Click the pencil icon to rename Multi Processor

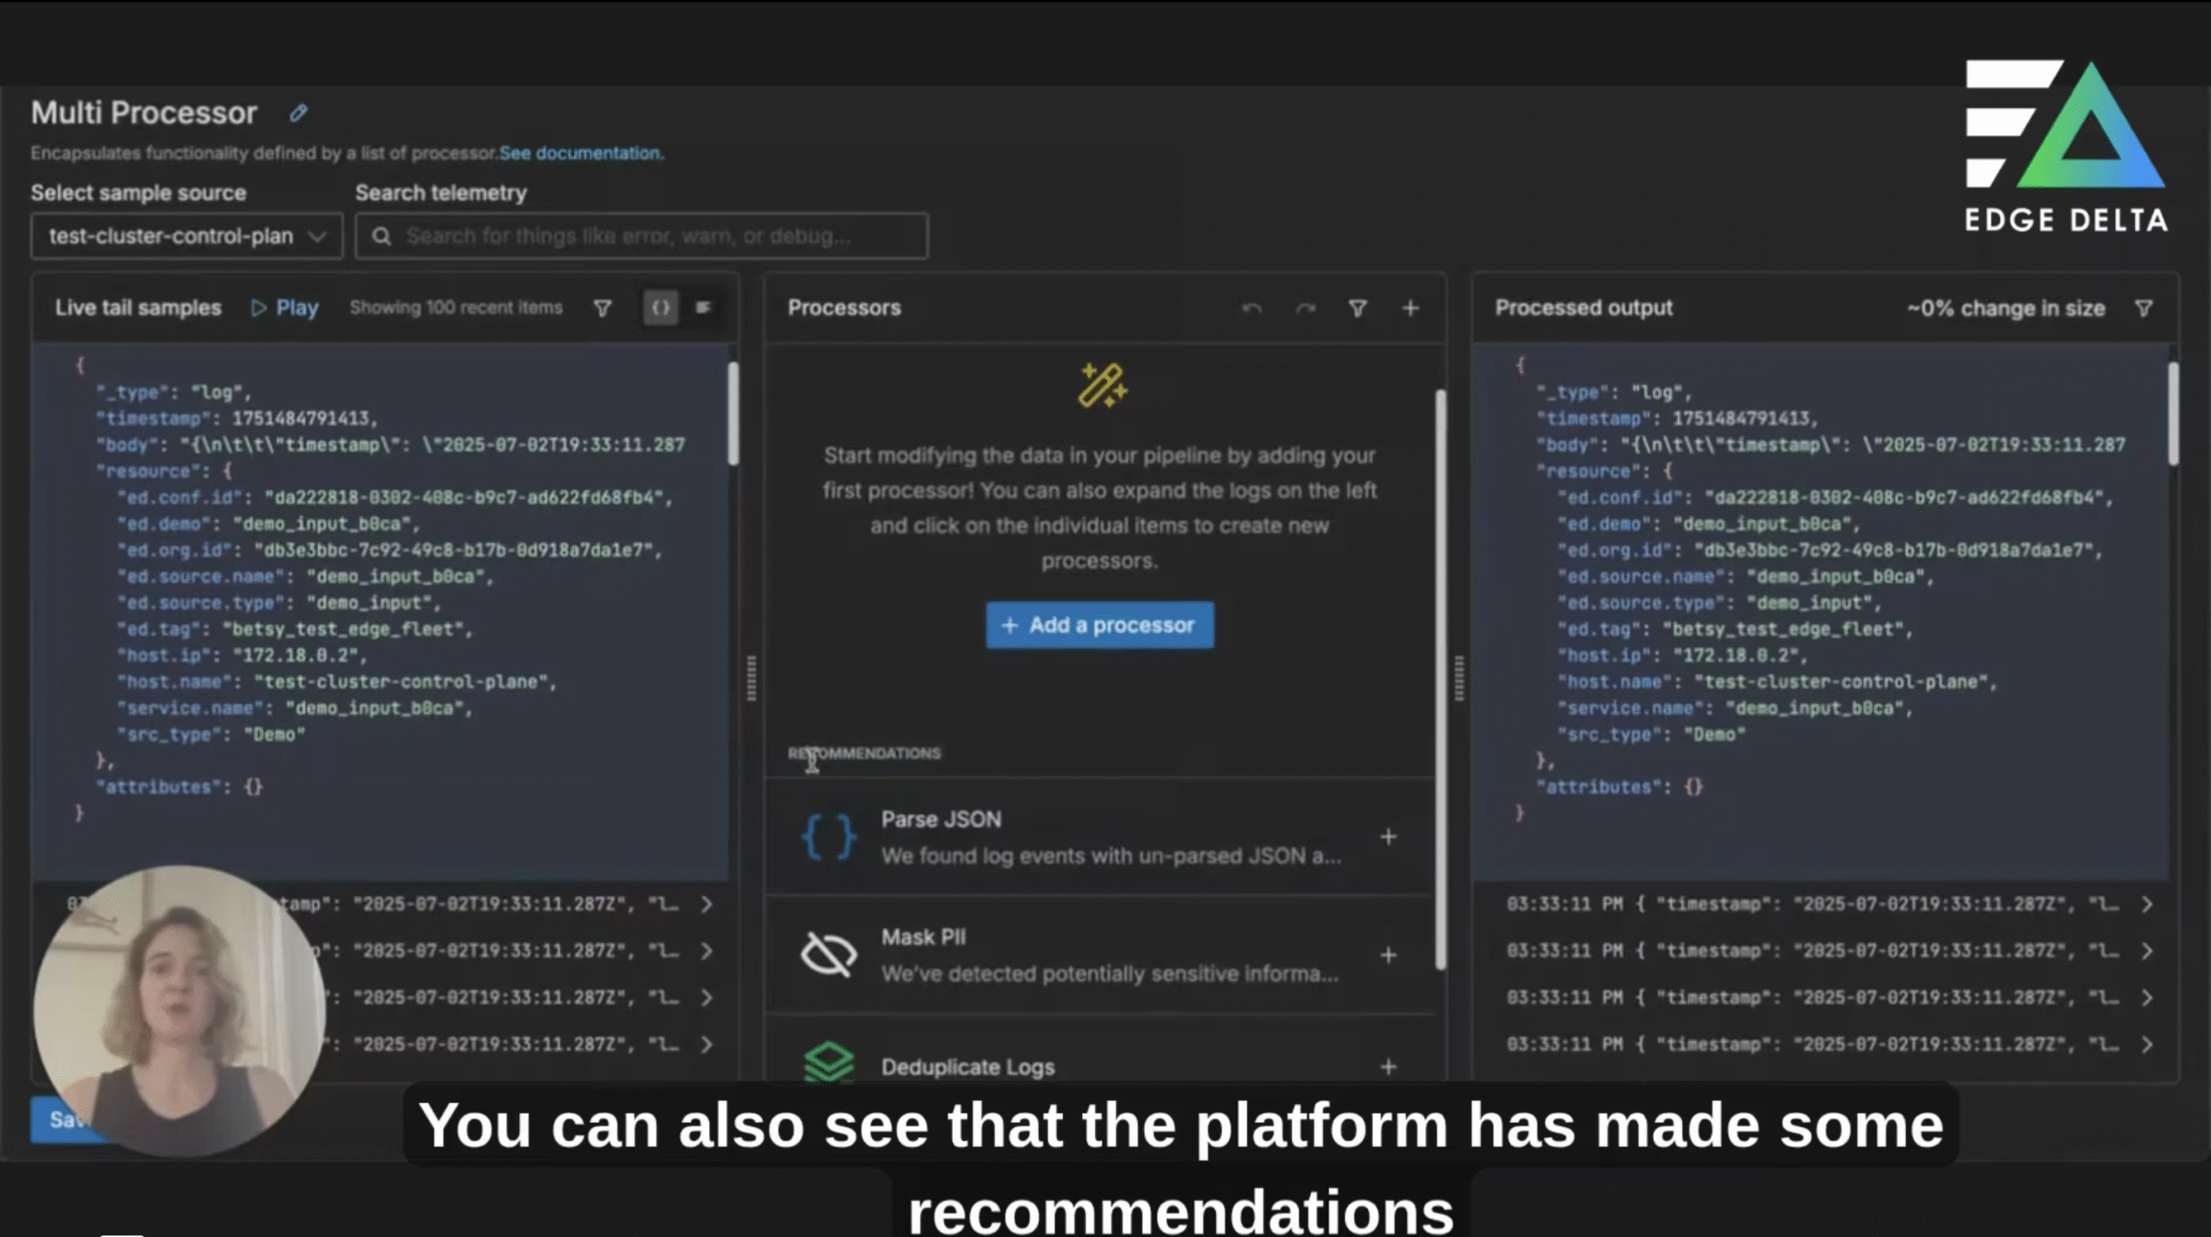pyautogui.click(x=298, y=113)
